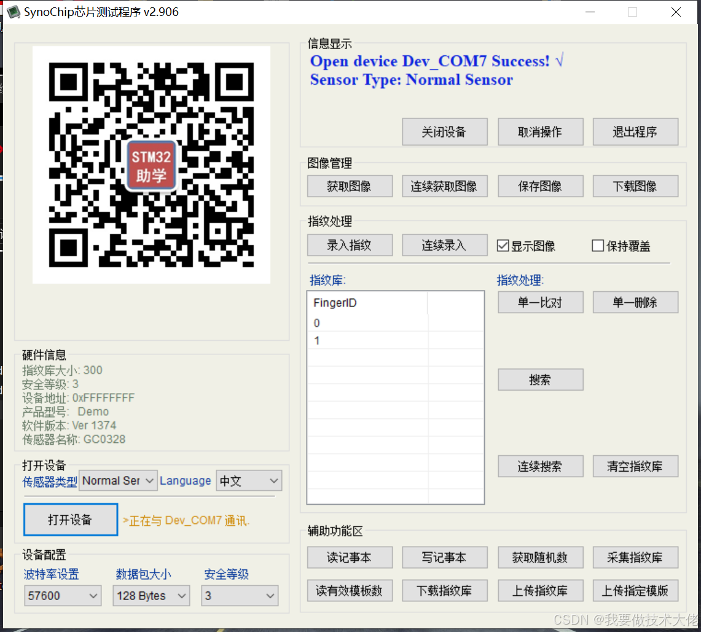Select FingerID row 0 in list
Image resolution: width=701 pixels, height=632 pixels.
(x=395, y=322)
